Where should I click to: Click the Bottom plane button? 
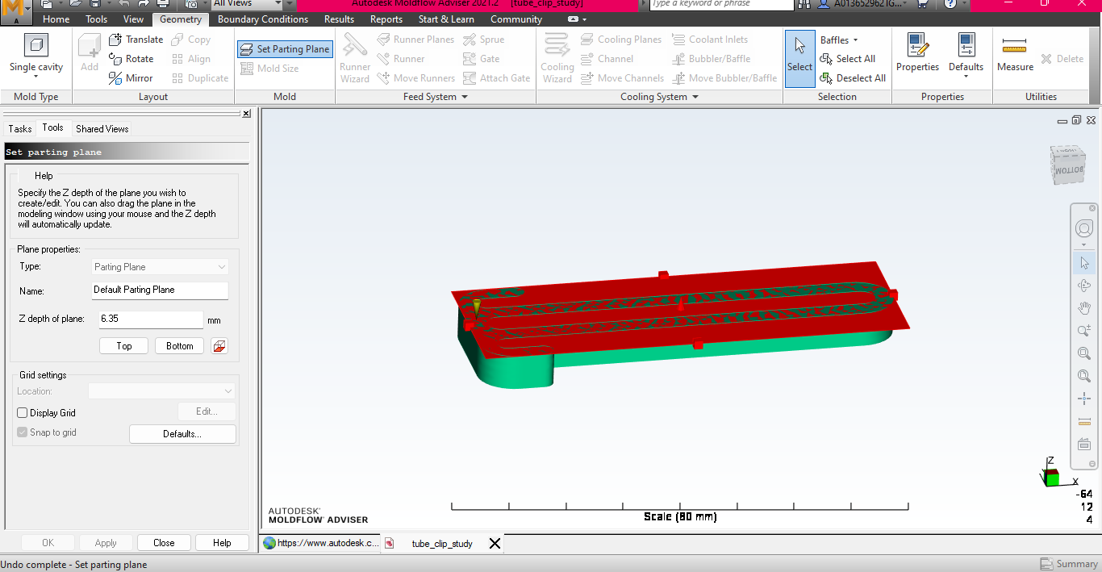(178, 345)
